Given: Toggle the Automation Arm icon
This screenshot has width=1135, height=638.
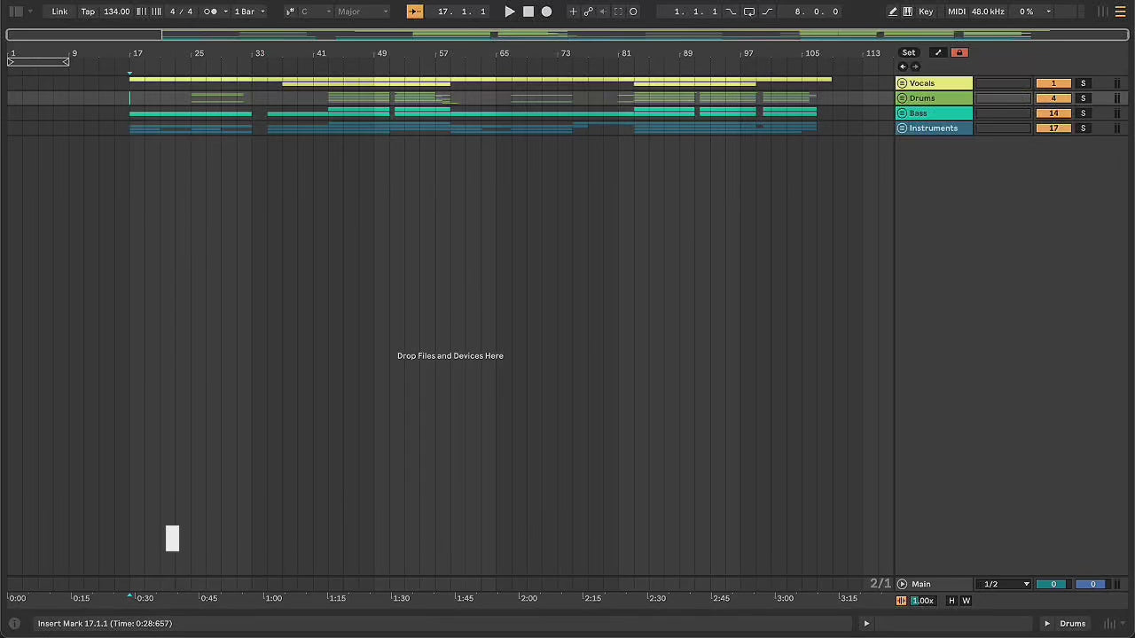Looking at the screenshot, I should click(x=588, y=12).
